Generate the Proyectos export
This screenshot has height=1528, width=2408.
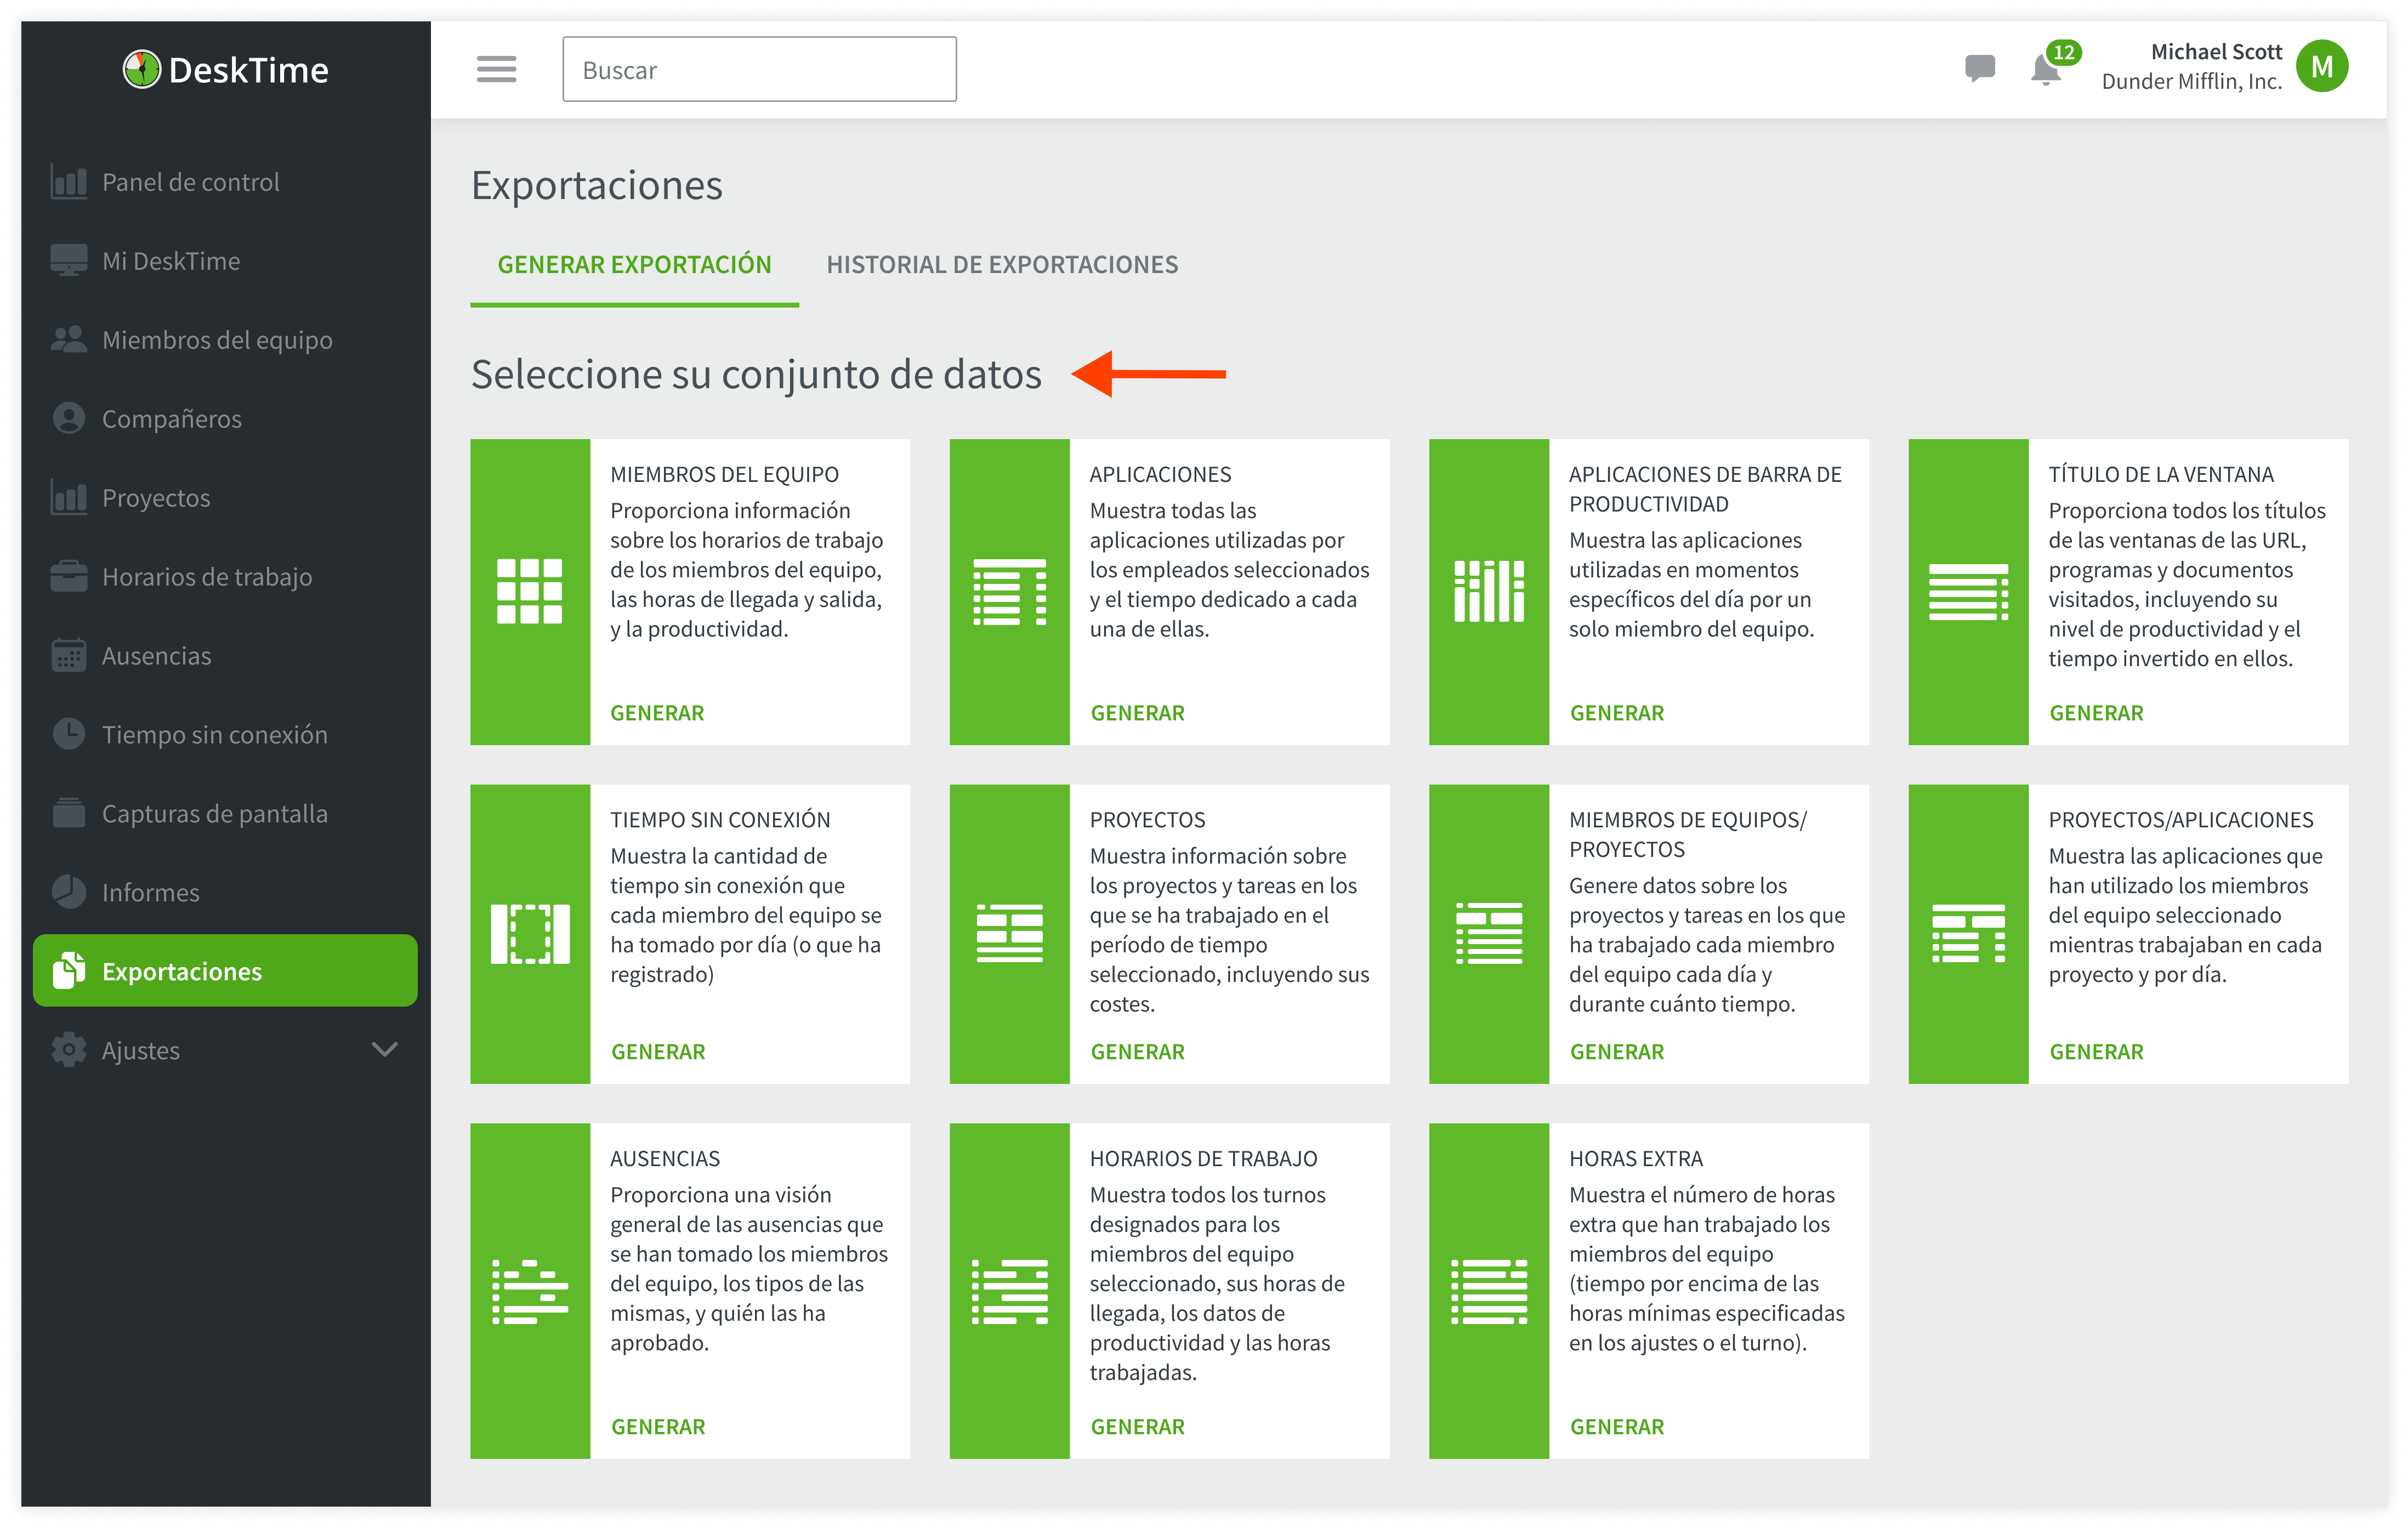coord(1137,1052)
